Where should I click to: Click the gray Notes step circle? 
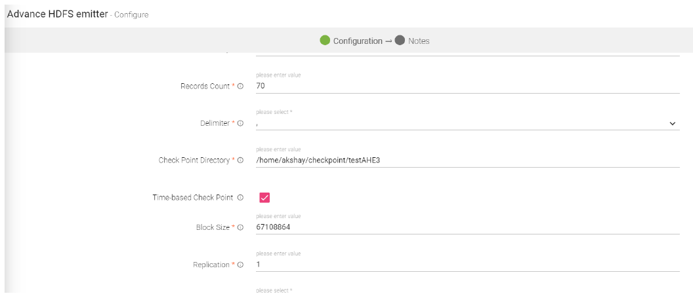(x=400, y=41)
